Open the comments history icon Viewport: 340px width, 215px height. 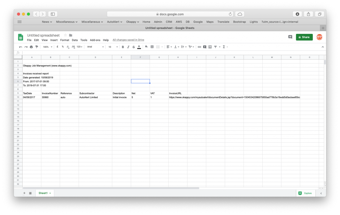pyautogui.click(x=290, y=37)
